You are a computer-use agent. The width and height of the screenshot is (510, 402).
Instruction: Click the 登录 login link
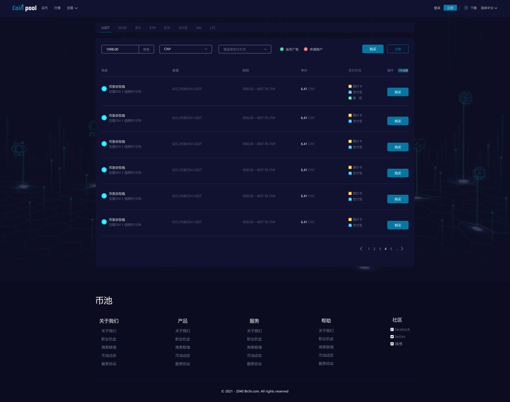pyautogui.click(x=437, y=8)
